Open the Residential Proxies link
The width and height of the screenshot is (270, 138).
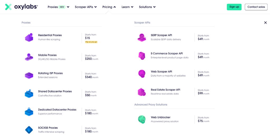50,35
